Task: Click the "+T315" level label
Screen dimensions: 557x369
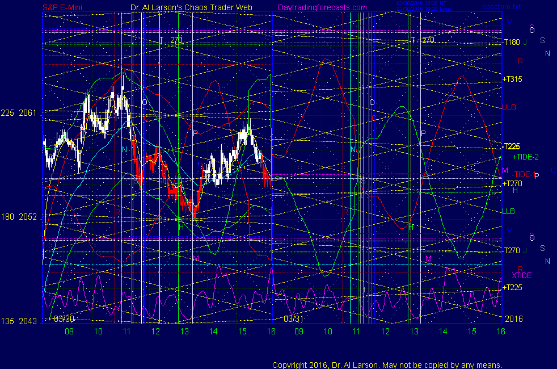Action: pyautogui.click(x=512, y=79)
